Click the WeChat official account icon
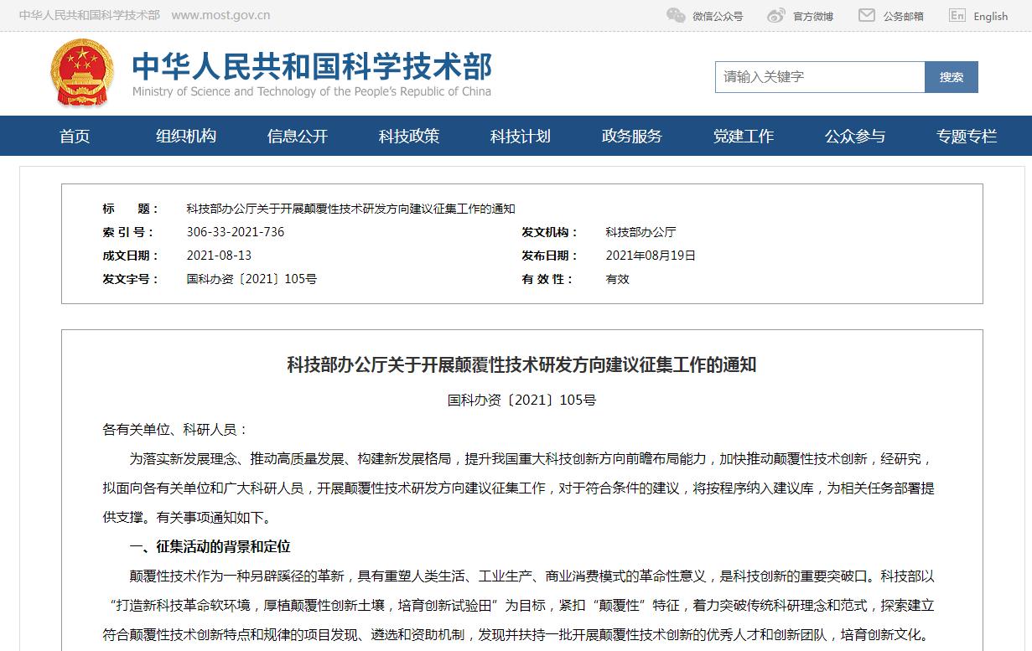Screen dimensions: 1032x651 click(x=676, y=15)
